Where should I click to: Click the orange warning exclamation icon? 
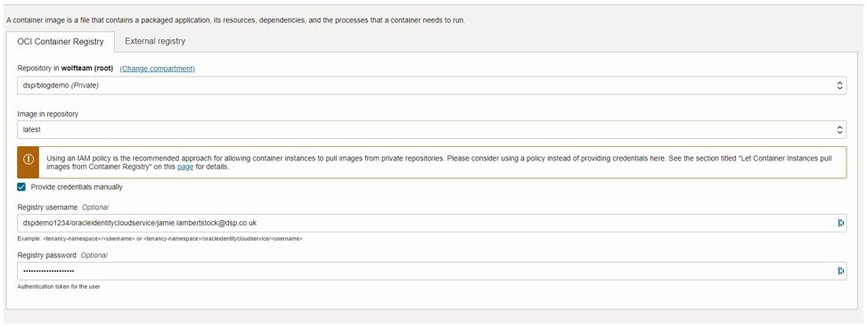(29, 159)
